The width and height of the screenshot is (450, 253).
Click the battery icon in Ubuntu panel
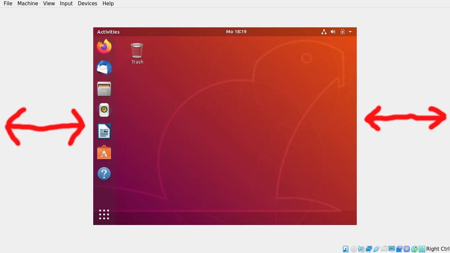pyautogui.click(x=343, y=32)
